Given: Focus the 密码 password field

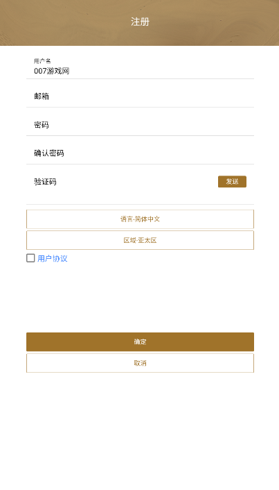Looking at the screenshot, I should pyautogui.click(x=140, y=125).
